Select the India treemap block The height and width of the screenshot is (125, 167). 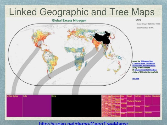37,106
